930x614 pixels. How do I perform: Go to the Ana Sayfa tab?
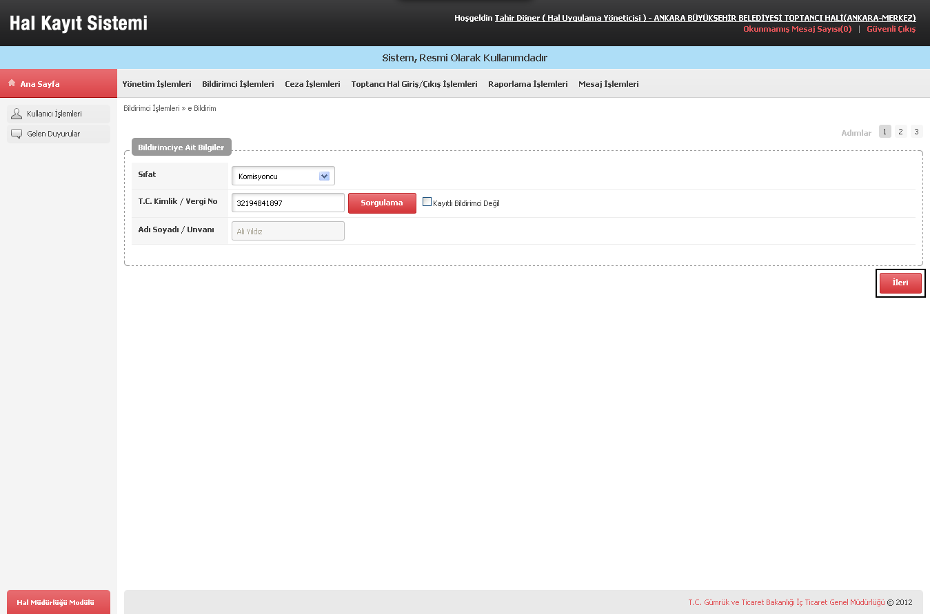click(59, 83)
